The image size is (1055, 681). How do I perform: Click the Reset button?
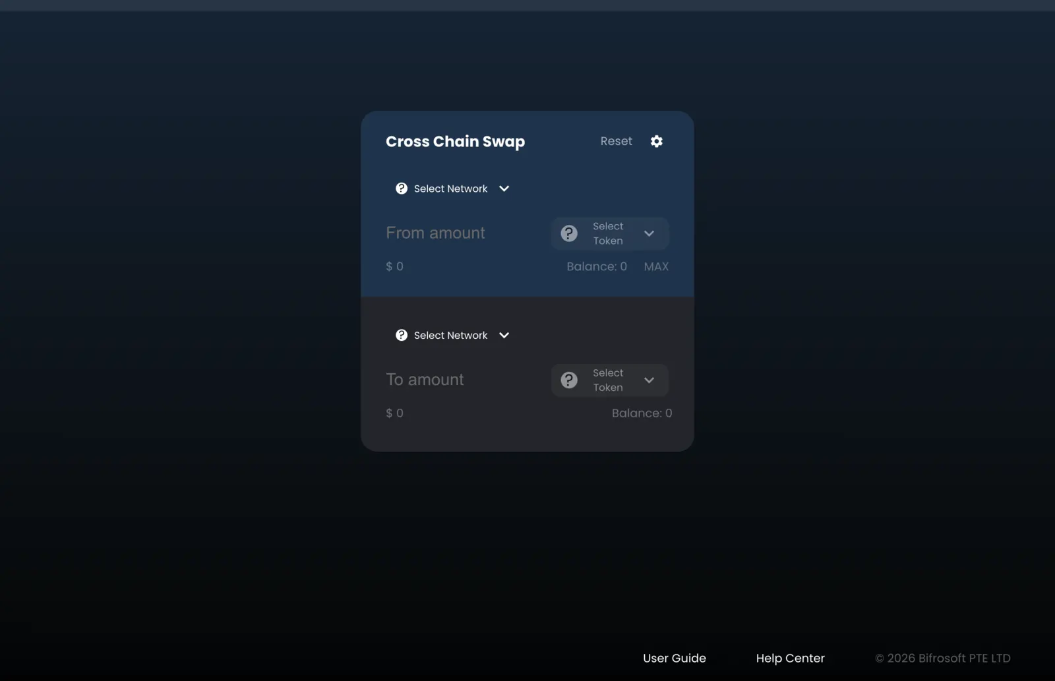[616, 141]
